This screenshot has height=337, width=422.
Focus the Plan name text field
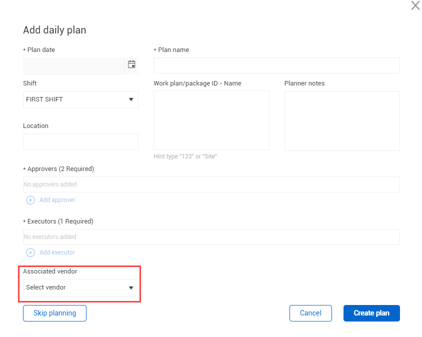tap(276, 65)
